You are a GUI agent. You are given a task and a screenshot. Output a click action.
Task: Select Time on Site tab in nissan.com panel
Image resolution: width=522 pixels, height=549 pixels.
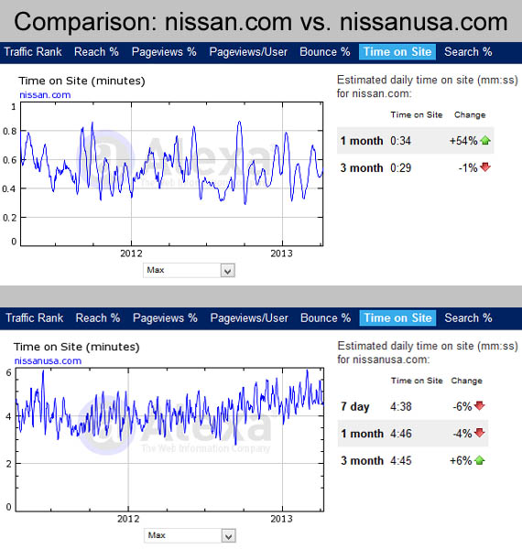coord(397,52)
